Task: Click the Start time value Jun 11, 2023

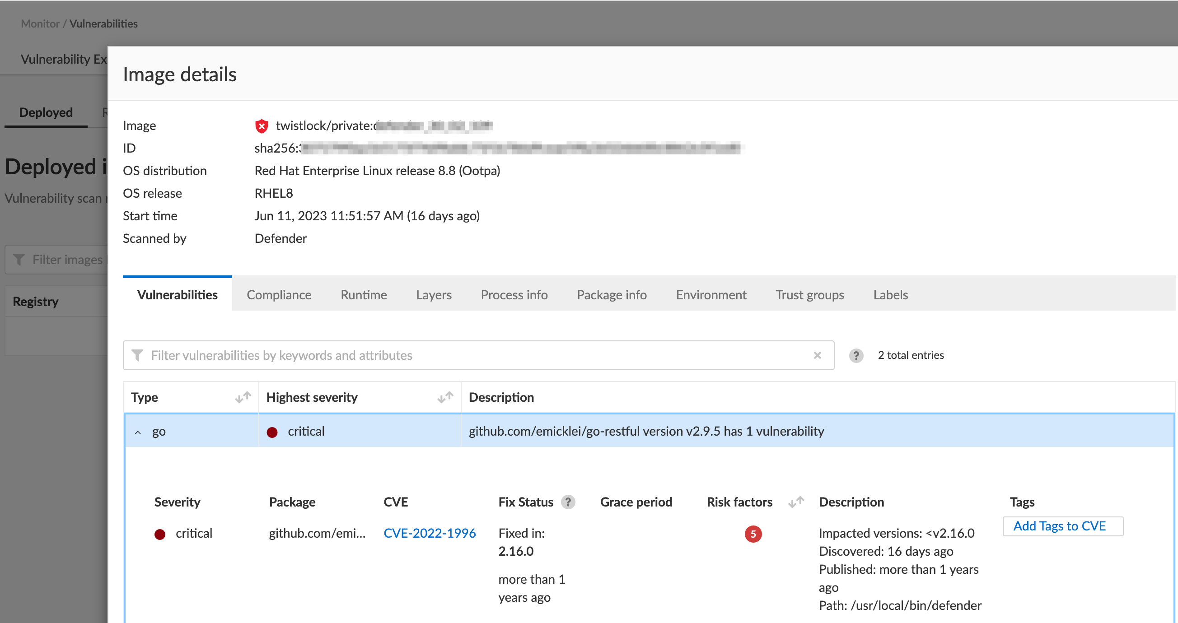Action: [367, 216]
